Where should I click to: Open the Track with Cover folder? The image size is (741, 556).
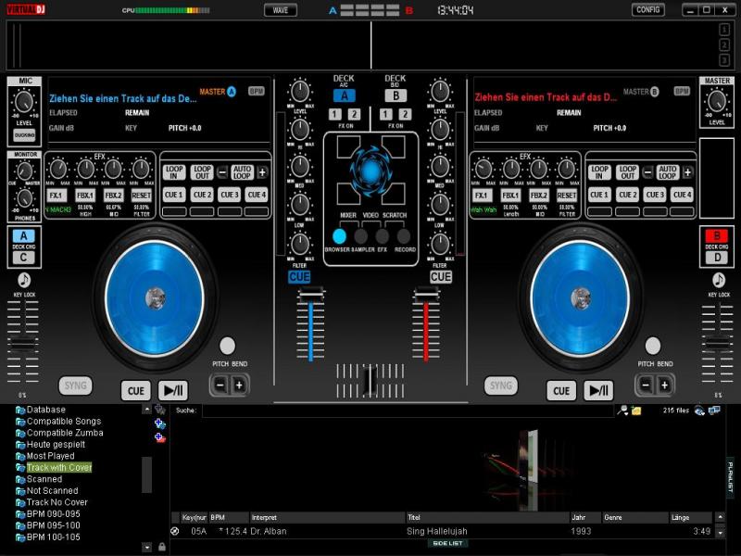[59, 468]
